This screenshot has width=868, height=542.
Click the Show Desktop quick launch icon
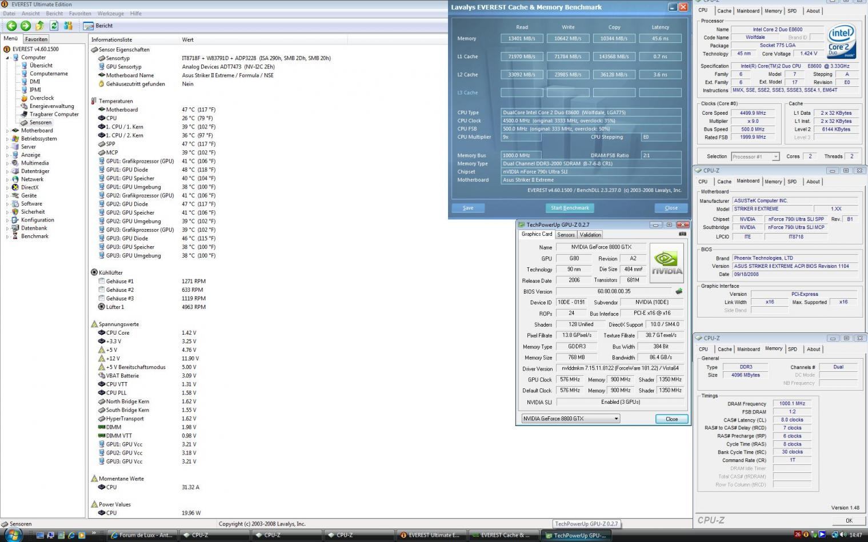click(41, 535)
